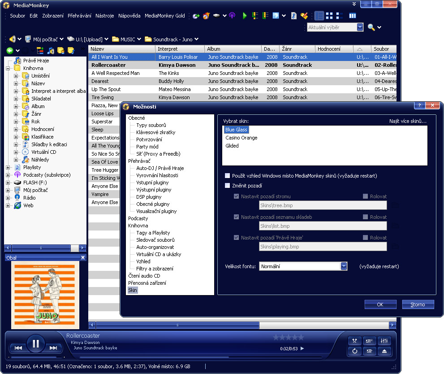Expand the Playlisty tree node
The height and width of the screenshot is (374, 444).
[x=8, y=167]
